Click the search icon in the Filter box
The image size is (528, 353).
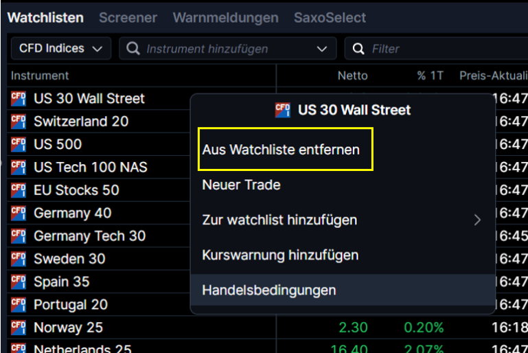(358, 49)
